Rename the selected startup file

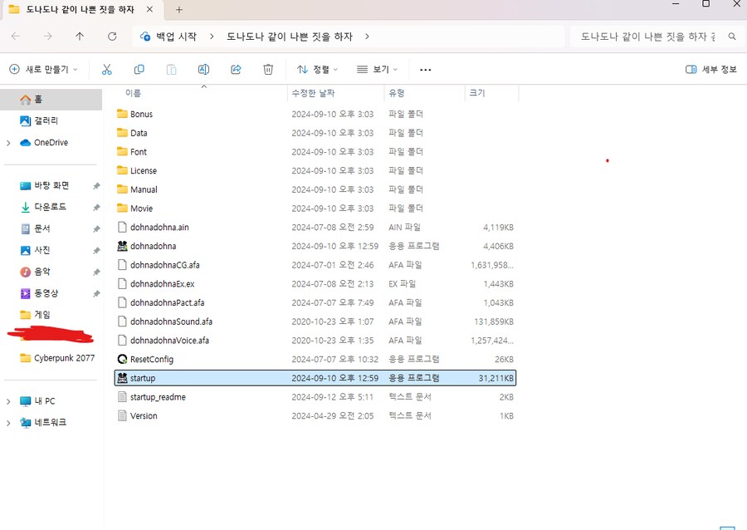[x=203, y=69]
